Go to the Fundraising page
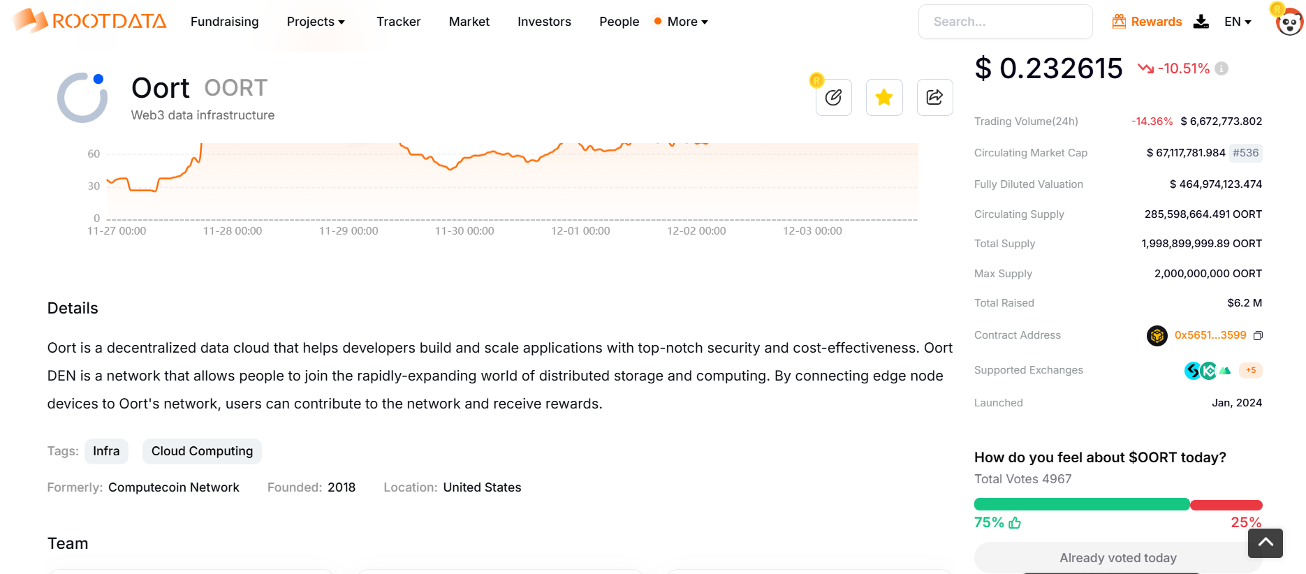1306x574 pixels. tap(224, 22)
